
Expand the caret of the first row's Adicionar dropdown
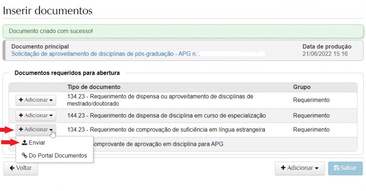(51, 100)
